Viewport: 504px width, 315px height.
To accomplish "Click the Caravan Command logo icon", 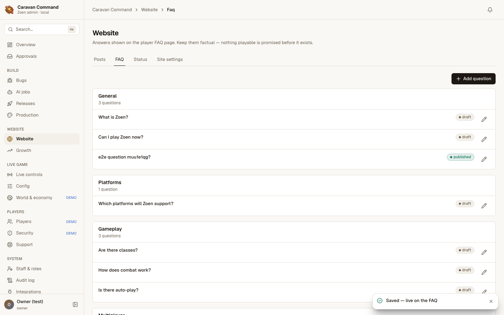I will point(9,10).
